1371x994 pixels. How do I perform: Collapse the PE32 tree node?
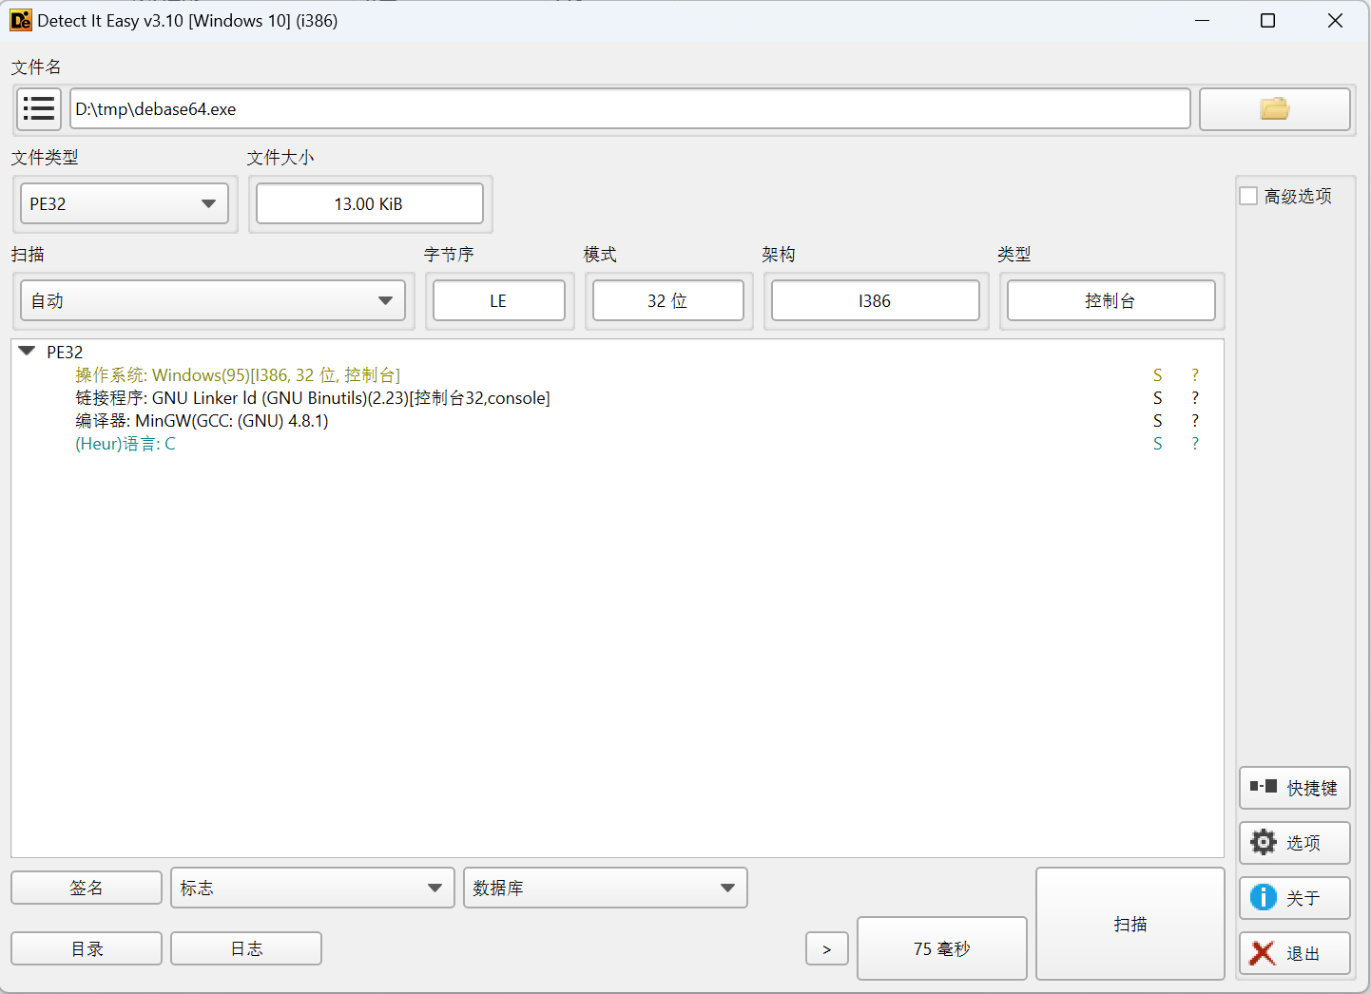[x=27, y=351]
